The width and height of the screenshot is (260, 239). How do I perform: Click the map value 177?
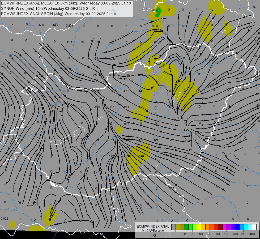(x=96, y=172)
